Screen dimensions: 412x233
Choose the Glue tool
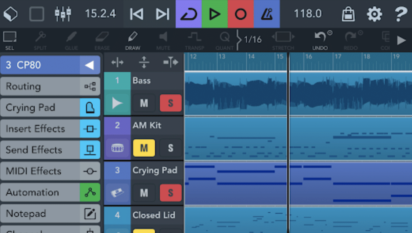tap(71, 41)
